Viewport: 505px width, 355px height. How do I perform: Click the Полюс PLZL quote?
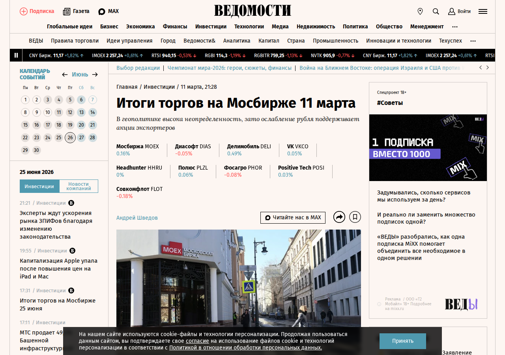tap(193, 171)
